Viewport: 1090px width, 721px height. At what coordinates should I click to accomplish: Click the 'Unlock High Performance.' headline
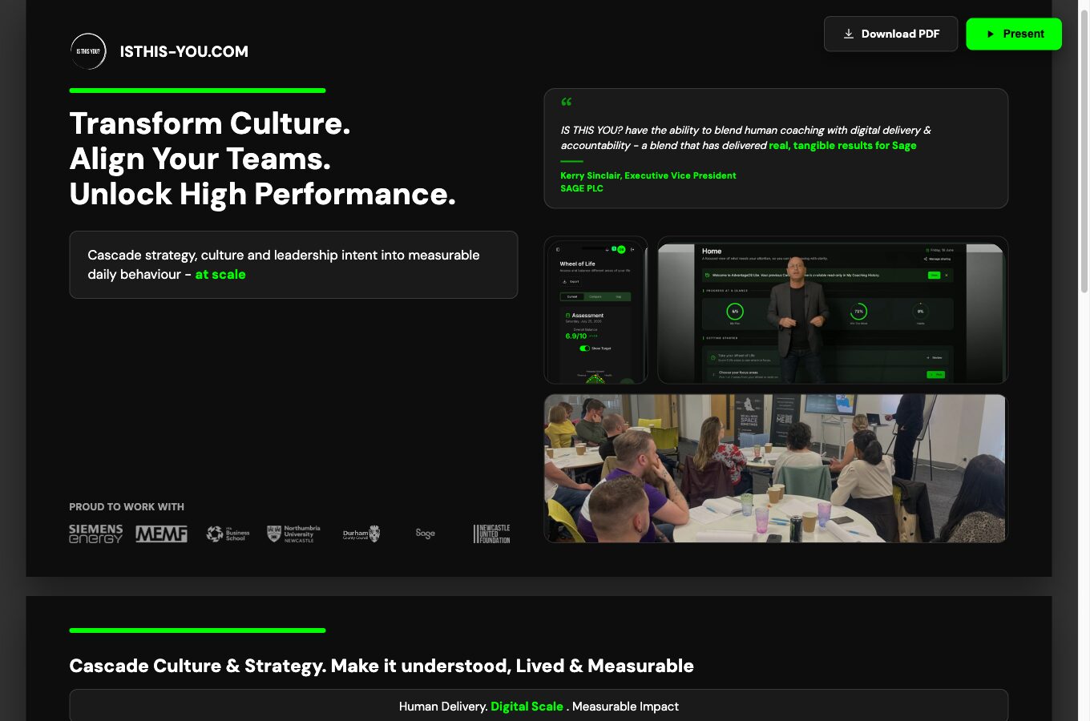pyautogui.click(x=262, y=194)
